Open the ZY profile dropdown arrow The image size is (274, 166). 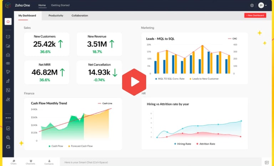tap(266, 5)
